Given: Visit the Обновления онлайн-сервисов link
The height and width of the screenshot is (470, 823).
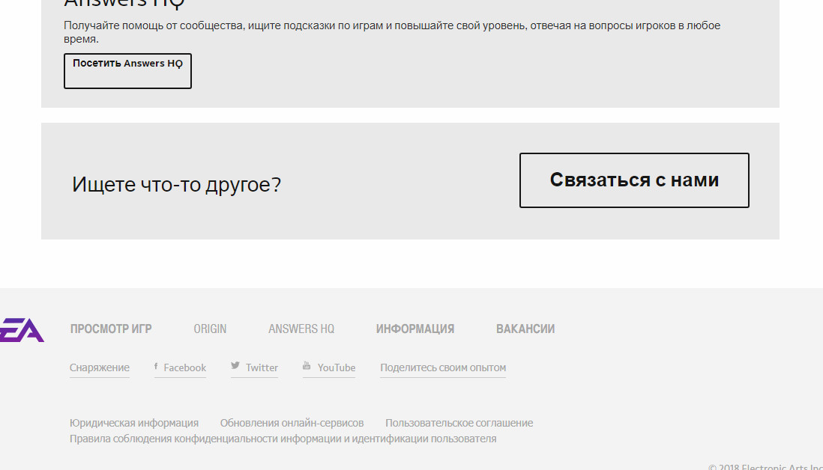Looking at the screenshot, I should (292, 423).
